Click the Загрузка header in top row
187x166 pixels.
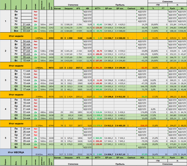click(x=68, y=8)
